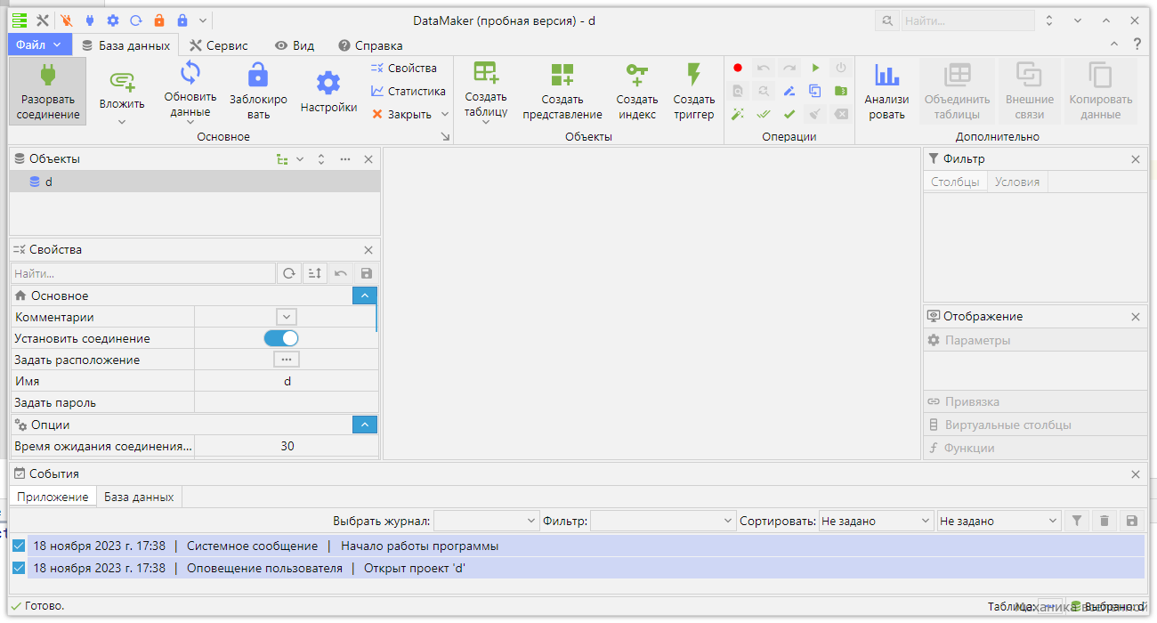Click the save icon in the Свойства toolbar

tap(366, 274)
